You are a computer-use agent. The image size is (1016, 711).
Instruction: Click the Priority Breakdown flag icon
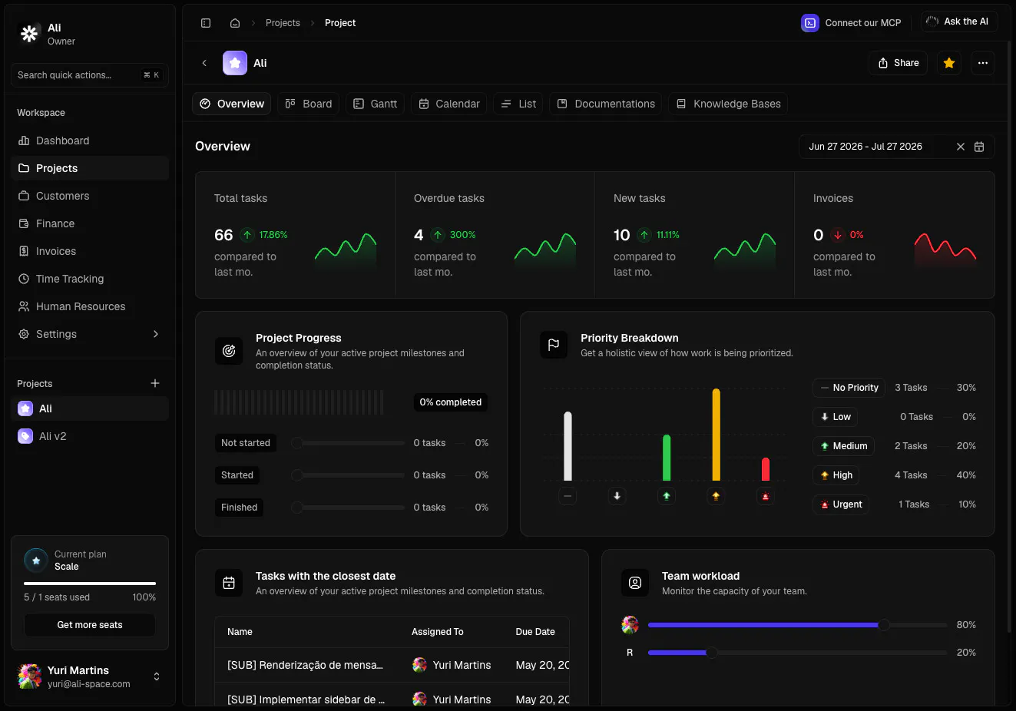tap(554, 345)
